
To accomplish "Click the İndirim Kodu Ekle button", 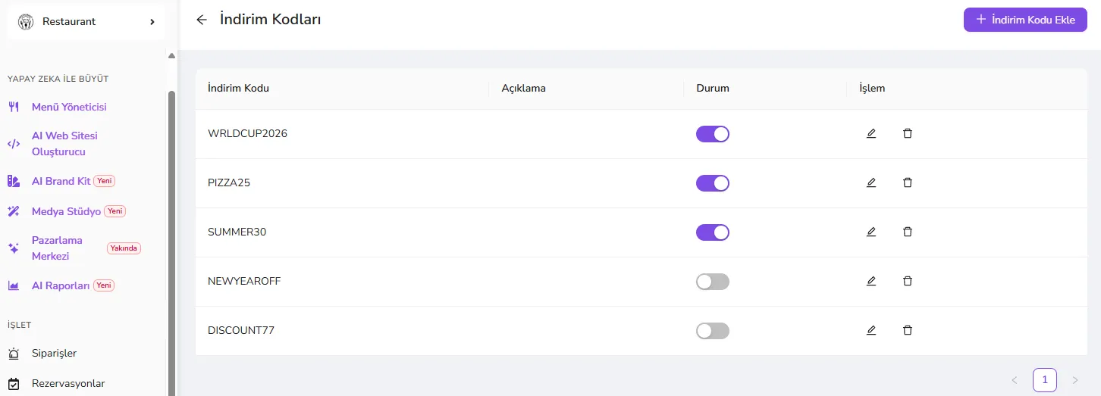I will click(1025, 20).
